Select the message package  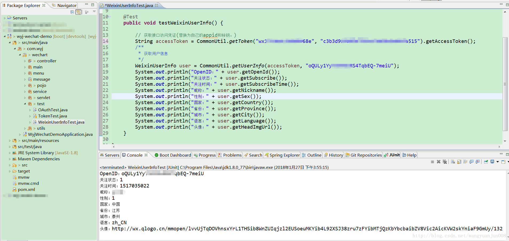click(41, 79)
